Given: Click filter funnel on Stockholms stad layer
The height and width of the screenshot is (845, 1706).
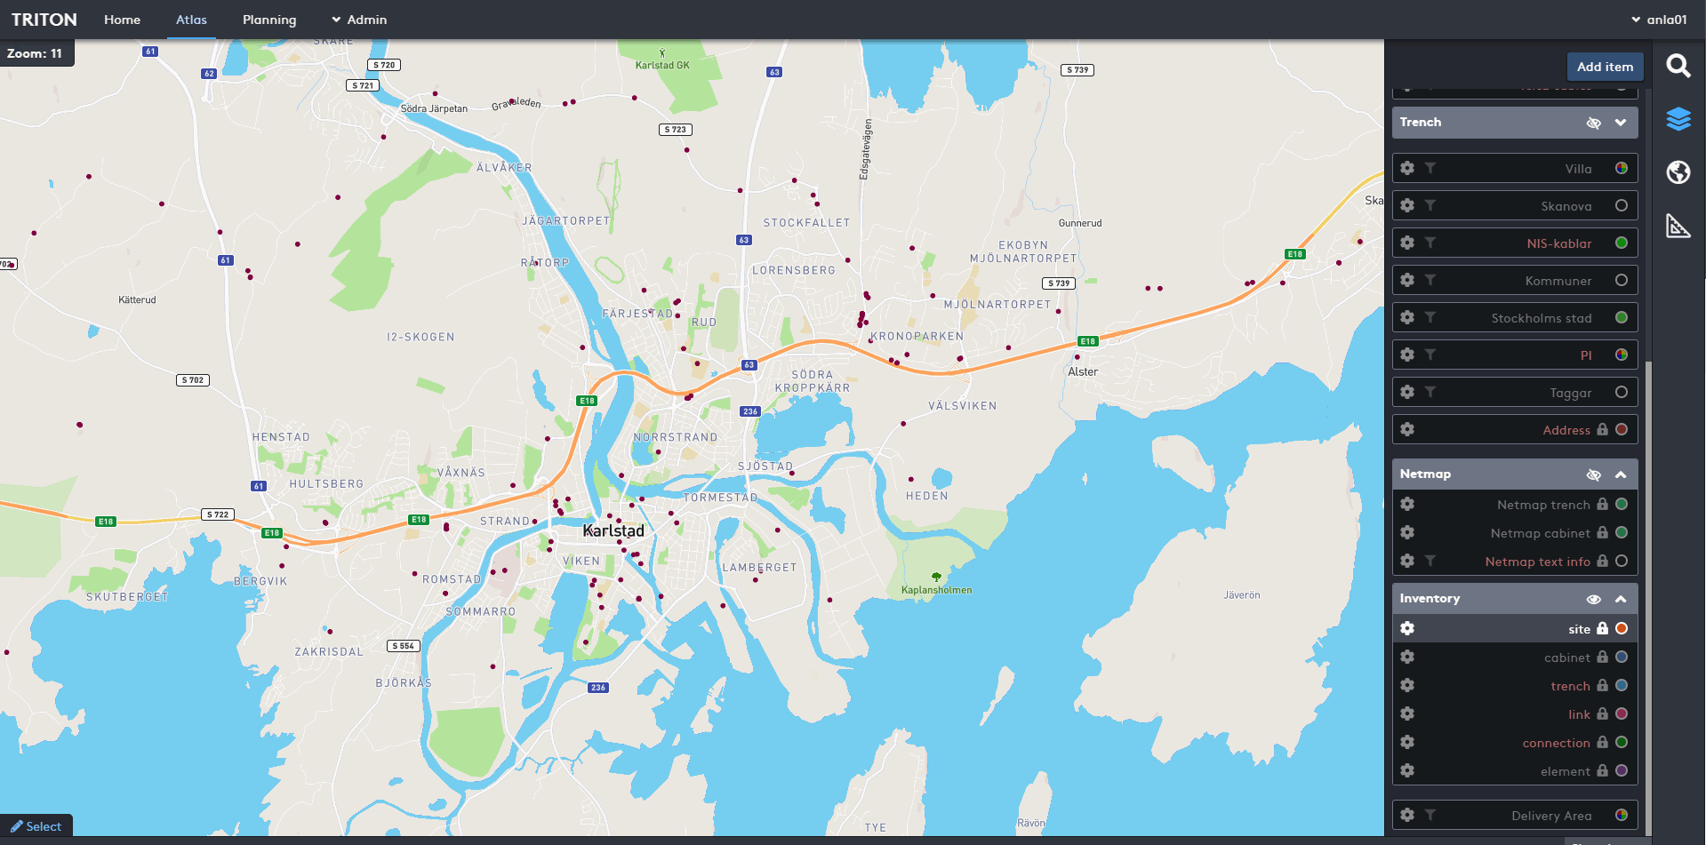Looking at the screenshot, I should click(x=1430, y=317).
